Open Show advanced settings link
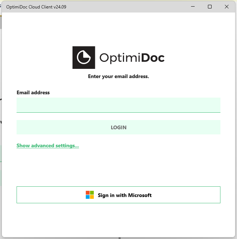 (x=48, y=145)
